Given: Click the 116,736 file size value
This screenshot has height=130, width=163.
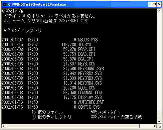Looking at the screenshot, I should [x=69, y=44].
